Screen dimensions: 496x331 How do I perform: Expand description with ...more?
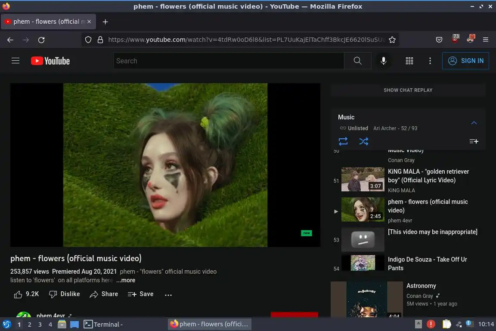click(126, 280)
